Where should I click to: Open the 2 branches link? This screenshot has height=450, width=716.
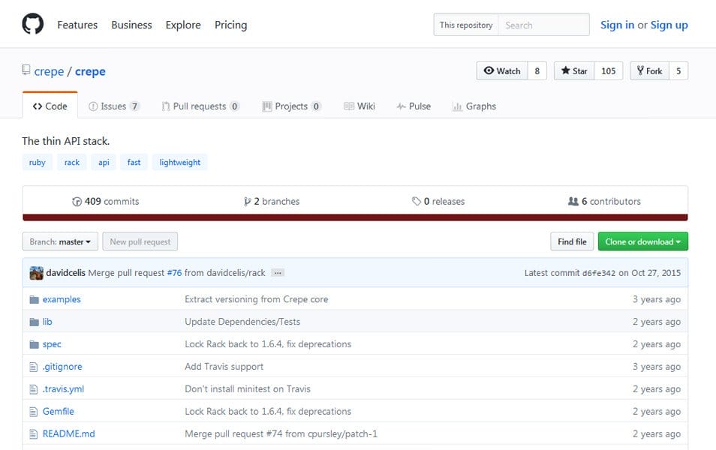tap(272, 201)
